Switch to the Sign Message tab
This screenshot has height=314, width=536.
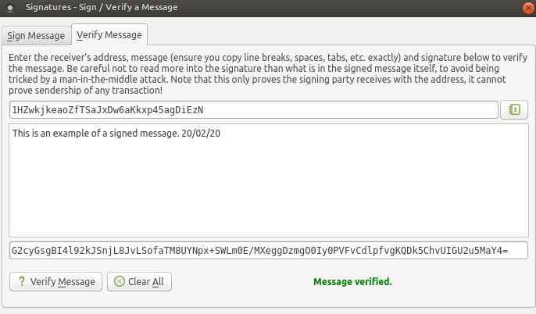click(36, 35)
